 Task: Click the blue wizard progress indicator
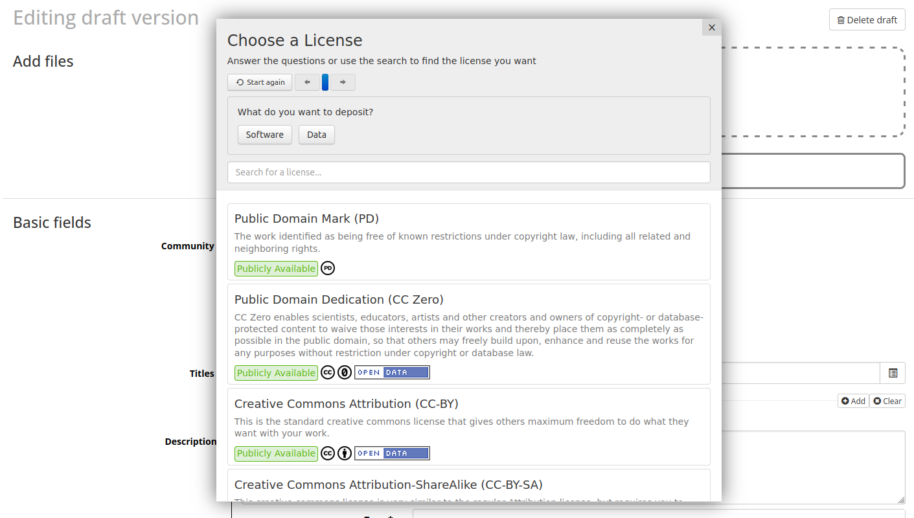point(325,82)
